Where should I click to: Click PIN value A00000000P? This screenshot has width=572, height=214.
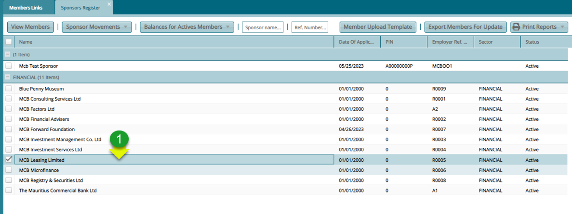tap(399, 66)
